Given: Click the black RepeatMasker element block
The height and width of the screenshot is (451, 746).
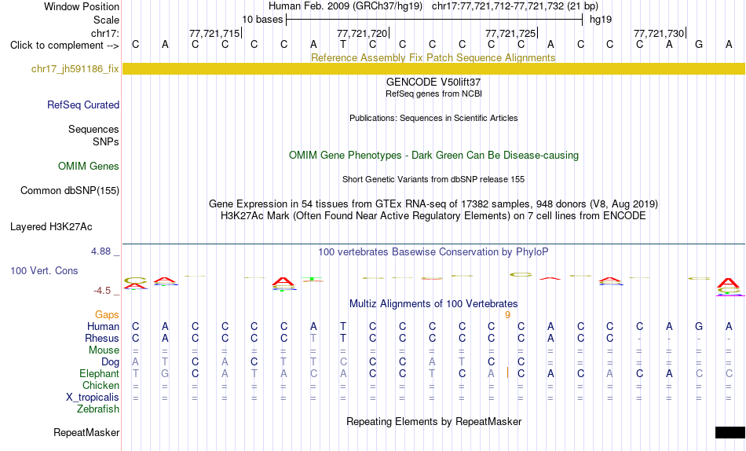Looking at the screenshot, I should (x=730, y=432).
